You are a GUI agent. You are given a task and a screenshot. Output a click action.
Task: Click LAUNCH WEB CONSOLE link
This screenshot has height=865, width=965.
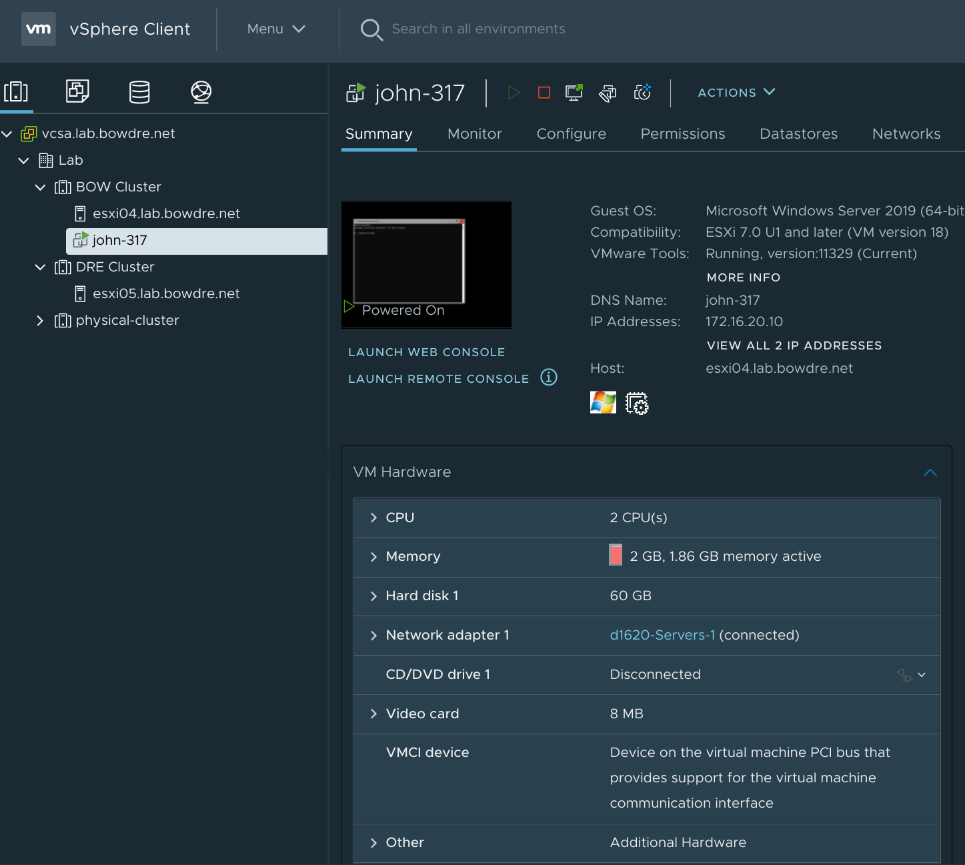point(427,352)
